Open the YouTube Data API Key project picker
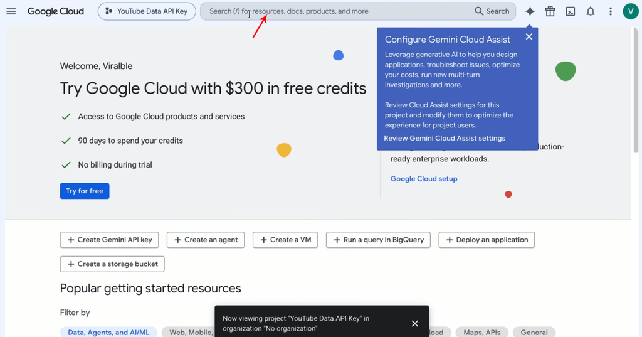 pyautogui.click(x=147, y=11)
